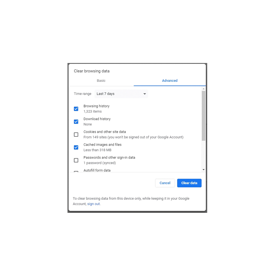This screenshot has height=280, width=280.
Task: Click the Cancel button
Action: (x=165, y=183)
